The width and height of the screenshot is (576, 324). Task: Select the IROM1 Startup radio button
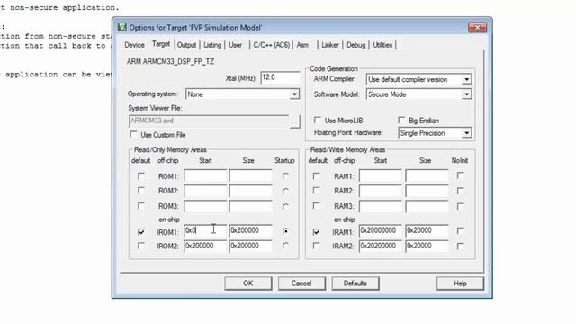285,231
